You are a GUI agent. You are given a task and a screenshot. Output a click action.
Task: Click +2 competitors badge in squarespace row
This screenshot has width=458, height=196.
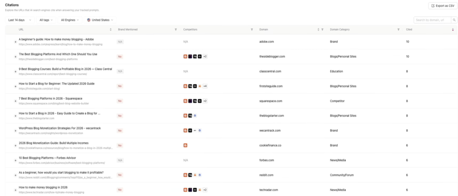click(205, 101)
